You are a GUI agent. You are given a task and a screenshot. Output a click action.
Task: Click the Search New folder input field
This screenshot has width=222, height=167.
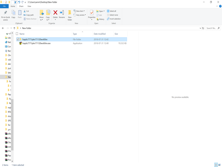(x=211, y=28)
